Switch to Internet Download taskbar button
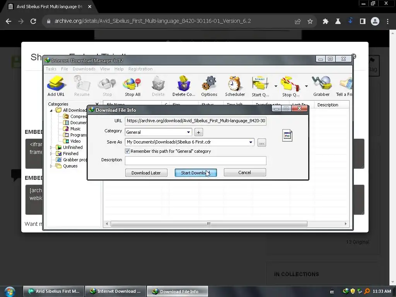This screenshot has width=396, height=297. point(116,291)
